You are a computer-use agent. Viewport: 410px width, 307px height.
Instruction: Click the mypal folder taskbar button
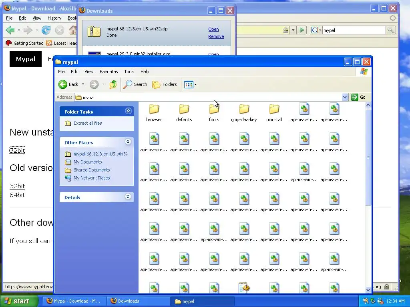202,301
